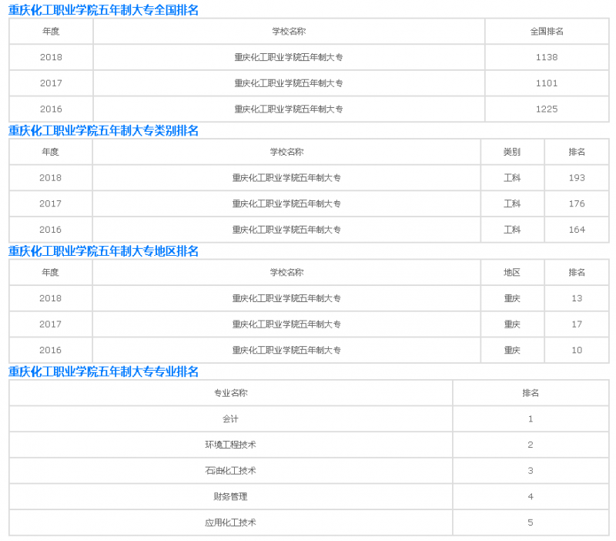Click the 地区排名 section heading link
The height and width of the screenshot is (541, 616).
click(103, 251)
